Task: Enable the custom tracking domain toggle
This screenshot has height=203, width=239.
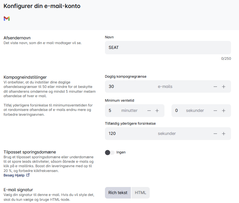Action: pyautogui.click(x=109, y=152)
